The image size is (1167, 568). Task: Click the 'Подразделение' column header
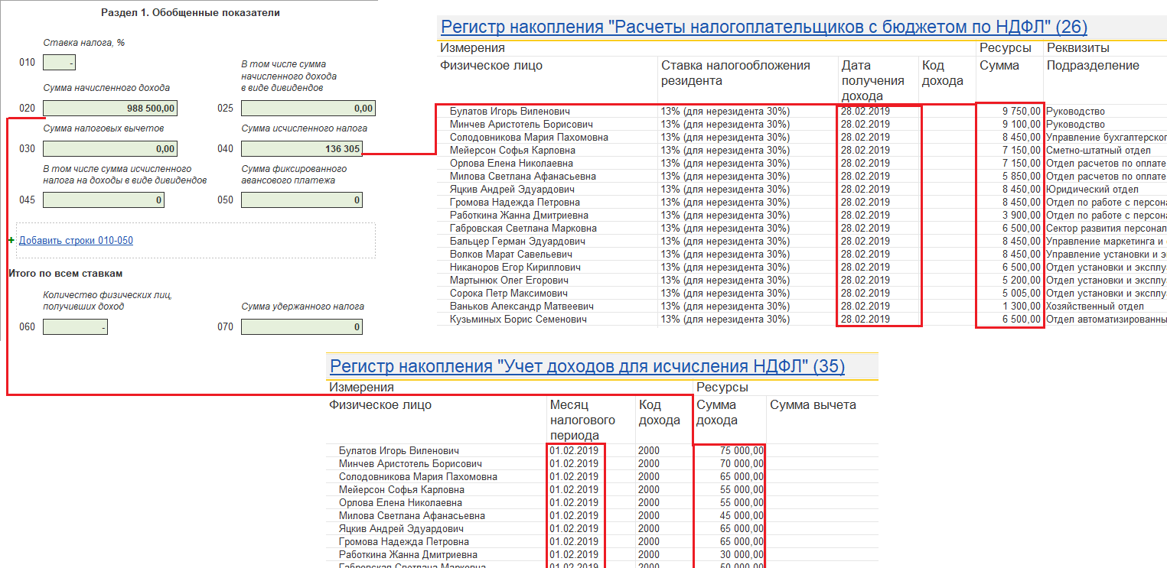[x=1093, y=66]
